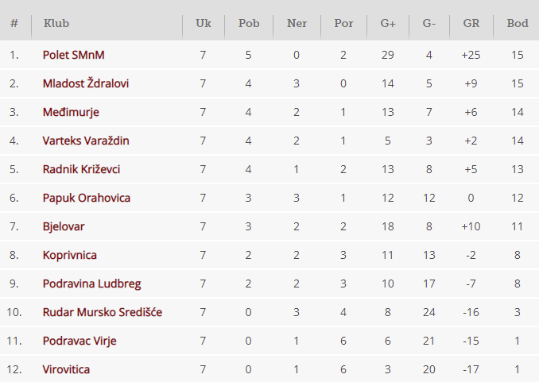
Task: Open the Papuk Orahovica link
Action: [87, 199]
